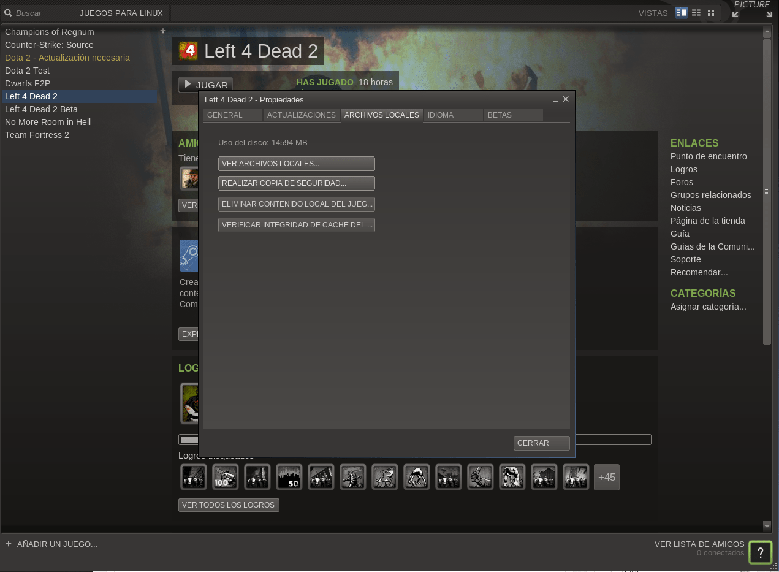The image size is (779, 572).
Task: Click AÑADIR UN JUEGO
Action: [x=51, y=544]
